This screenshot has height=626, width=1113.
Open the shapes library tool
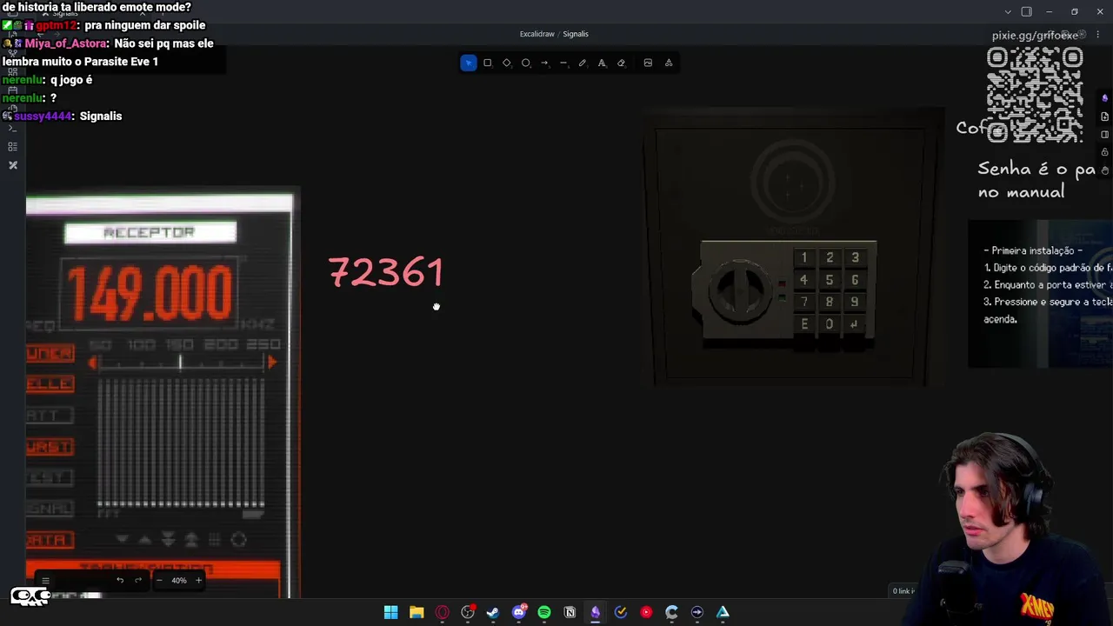(669, 63)
